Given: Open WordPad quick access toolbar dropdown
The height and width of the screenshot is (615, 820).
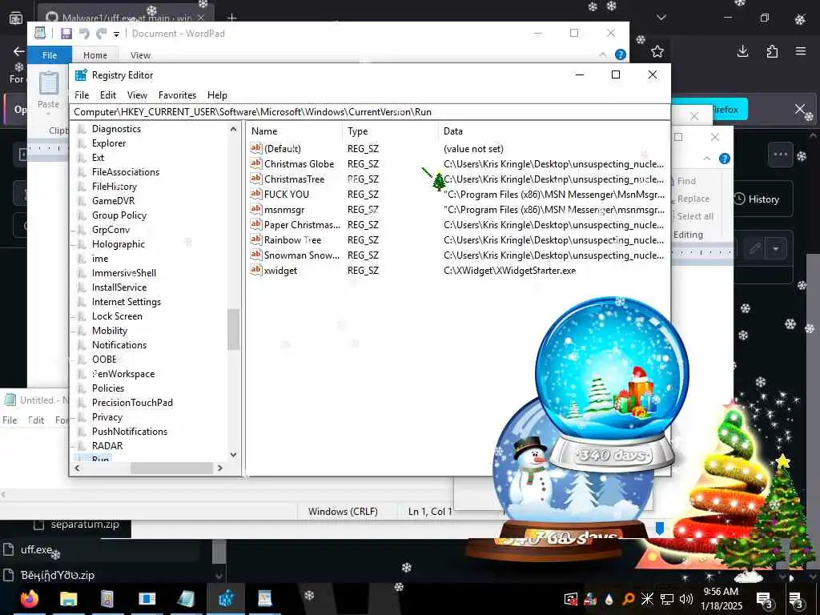Looking at the screenshot, I should click(x=116, y=34).
